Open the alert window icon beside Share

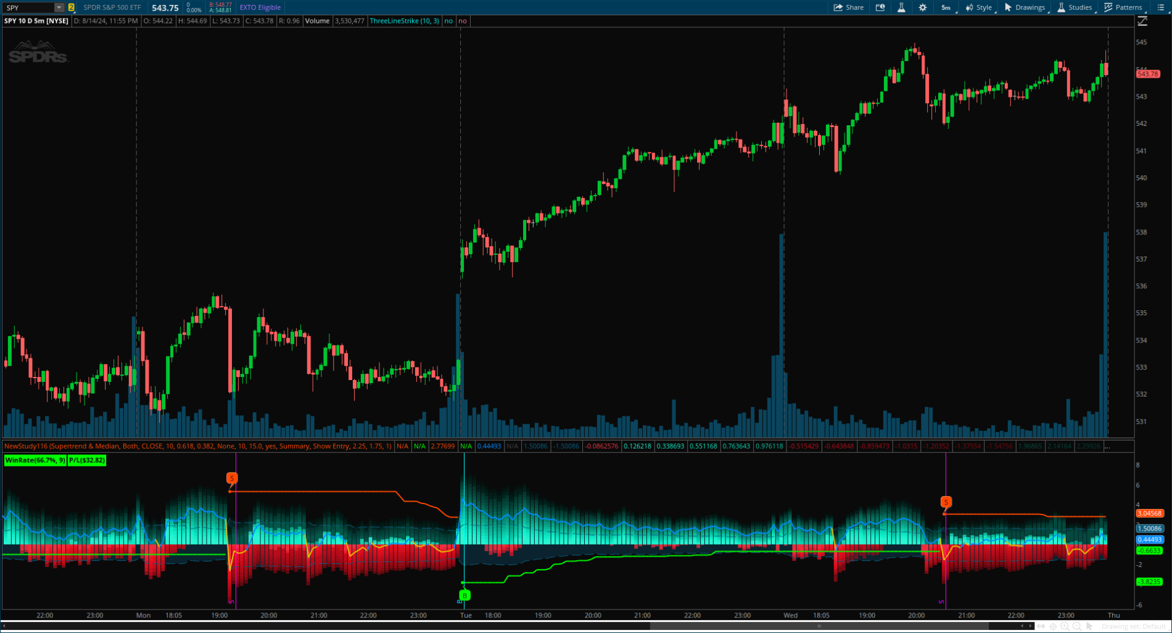click(880, 7)
